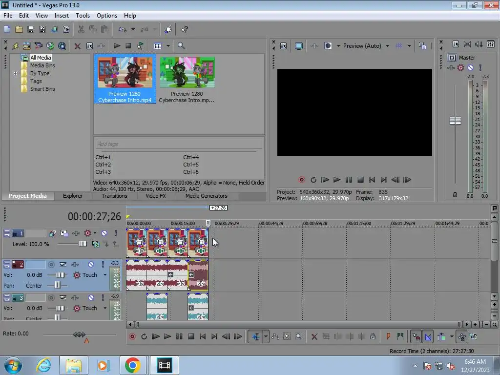Expand the By Type media folder

coord(15,73)
